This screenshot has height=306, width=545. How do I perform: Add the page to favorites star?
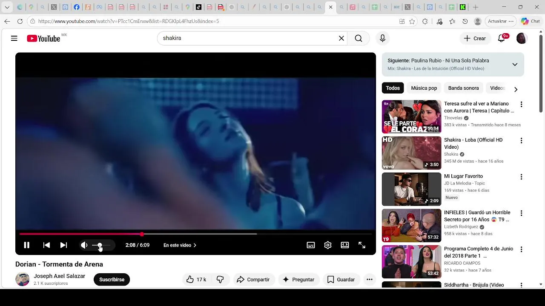click(412, 21)
